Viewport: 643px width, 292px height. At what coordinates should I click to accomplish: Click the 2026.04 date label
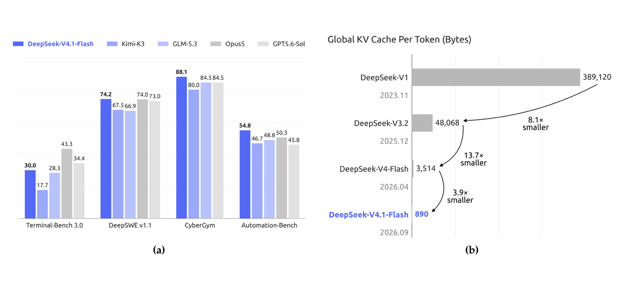point(394,187)
